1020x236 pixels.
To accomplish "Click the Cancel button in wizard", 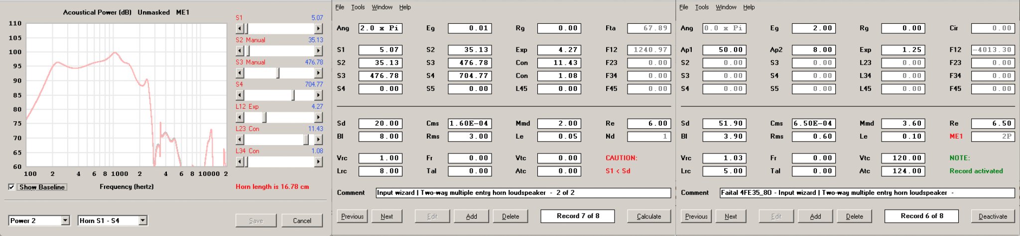I will 302,221.
